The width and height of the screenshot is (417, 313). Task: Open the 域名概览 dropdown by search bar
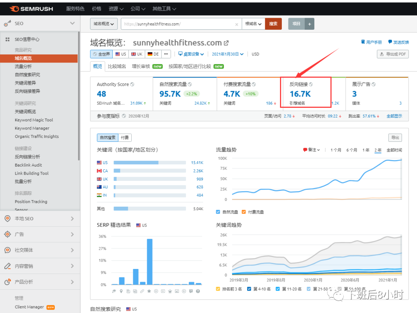104,24
